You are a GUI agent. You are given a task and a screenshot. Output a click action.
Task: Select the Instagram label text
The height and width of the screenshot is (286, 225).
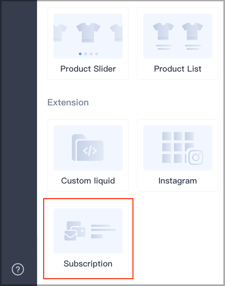(x=178, y=181)
